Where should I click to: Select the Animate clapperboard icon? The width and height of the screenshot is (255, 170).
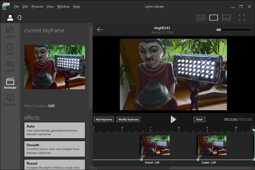10,83
